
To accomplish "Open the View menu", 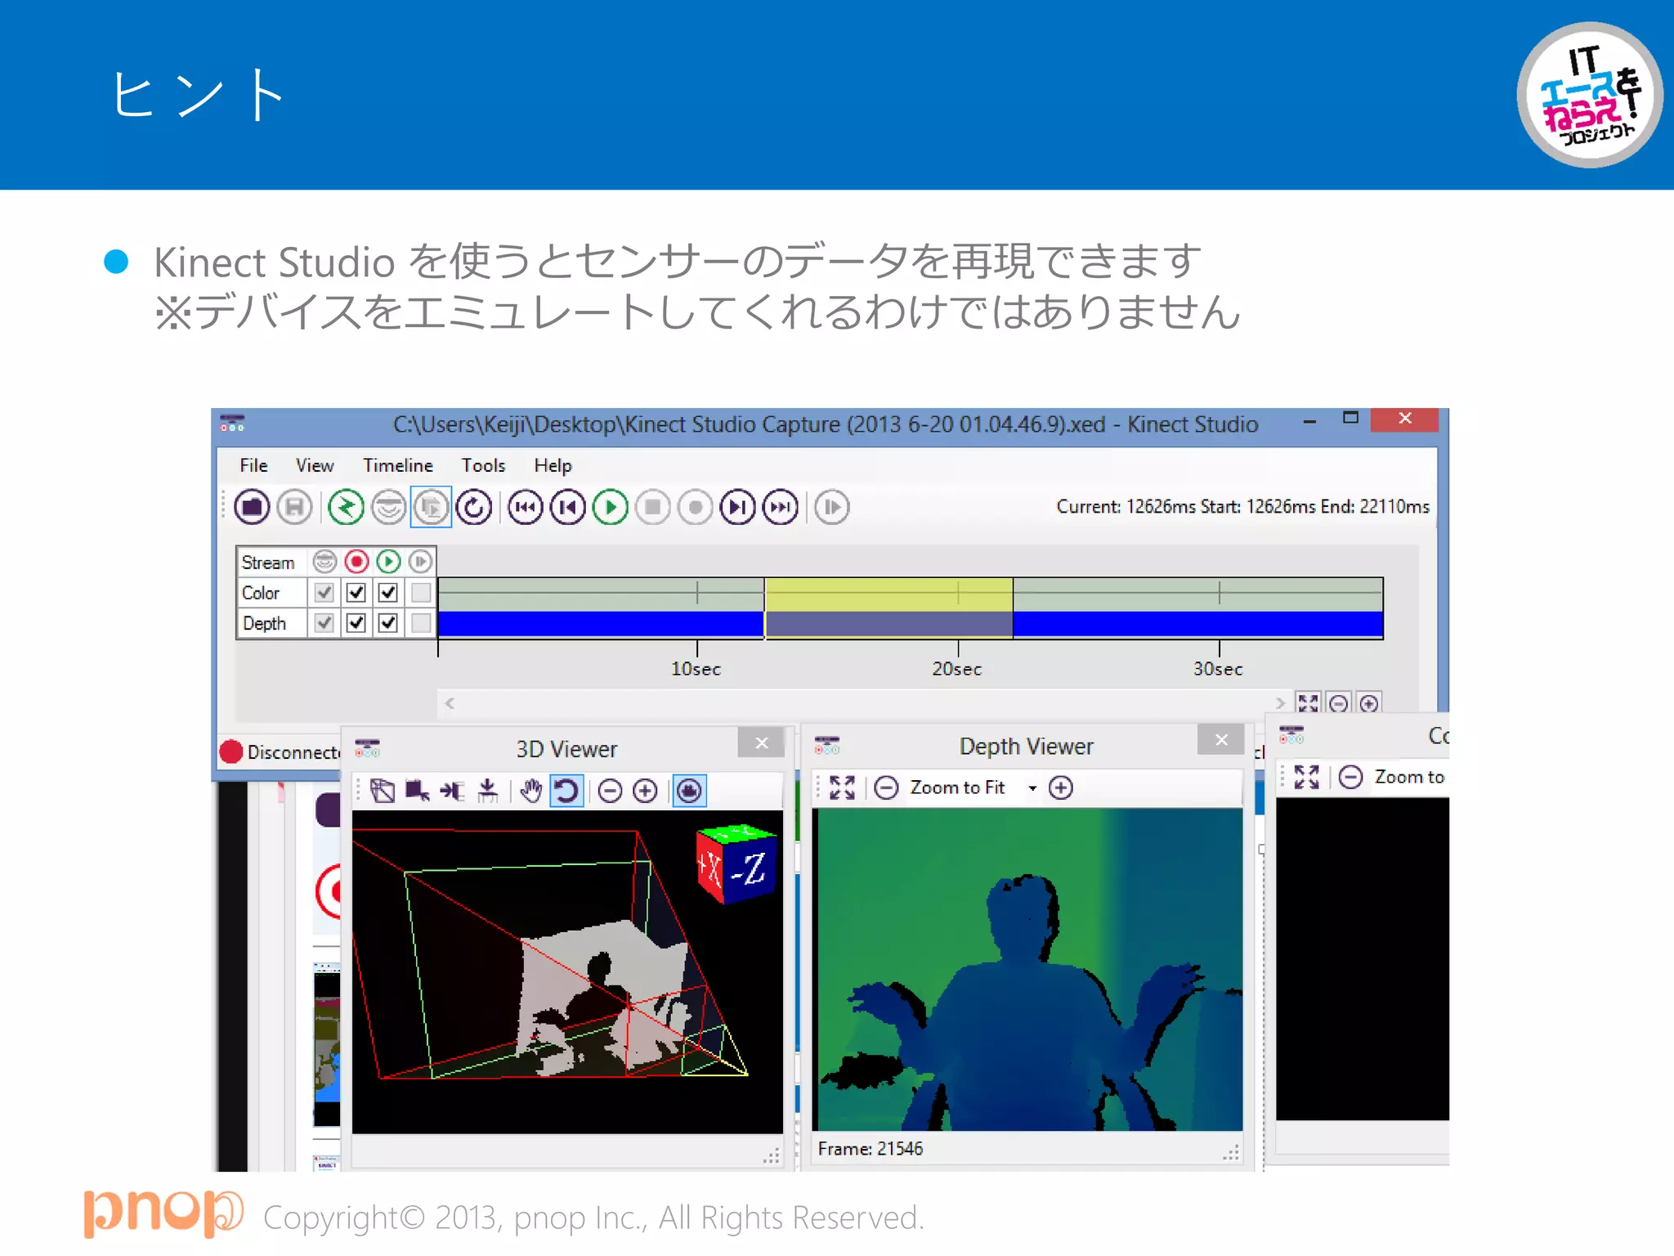I will click(x=315, y=465).
